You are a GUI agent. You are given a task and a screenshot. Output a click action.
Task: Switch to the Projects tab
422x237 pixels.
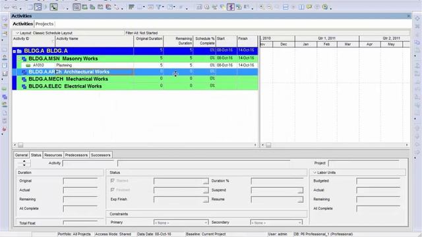45,24
